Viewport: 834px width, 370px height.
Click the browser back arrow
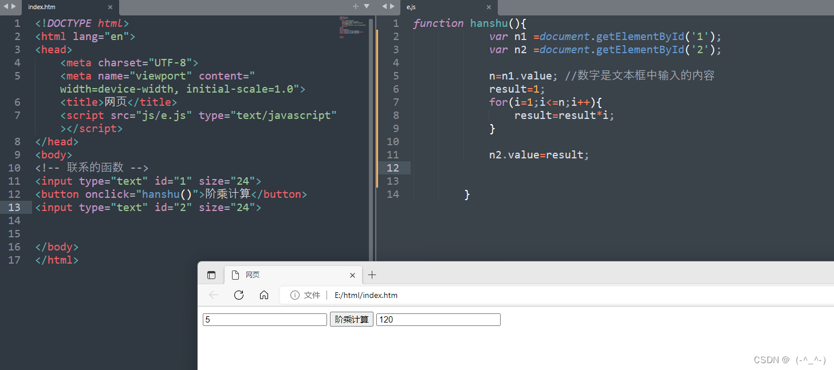click(x=214, y=295)
